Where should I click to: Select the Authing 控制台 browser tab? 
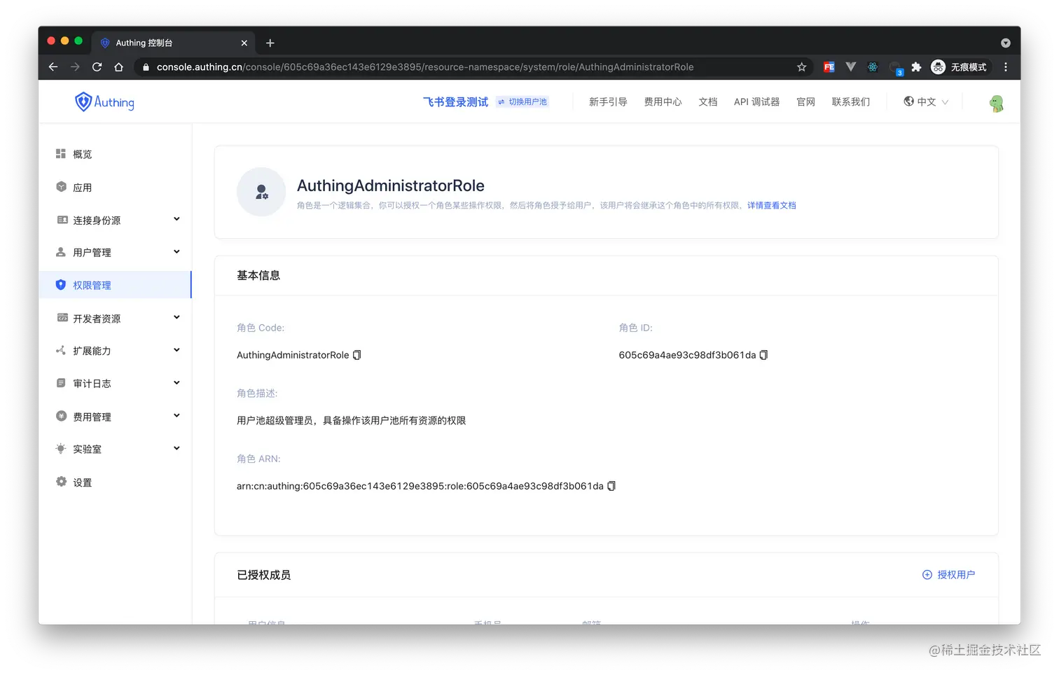[174, 43]
